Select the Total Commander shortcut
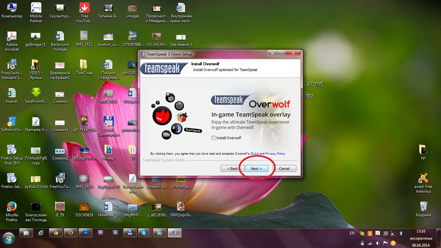Viewport: 441px width, 248px height. pos(108,126)
